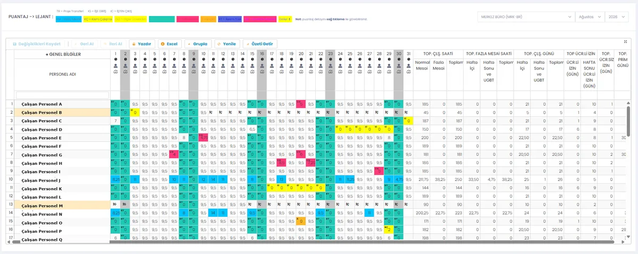Open the yellow İzinler legend dropdown
This screenshot has height=254, width=638.
click(285, 19)
